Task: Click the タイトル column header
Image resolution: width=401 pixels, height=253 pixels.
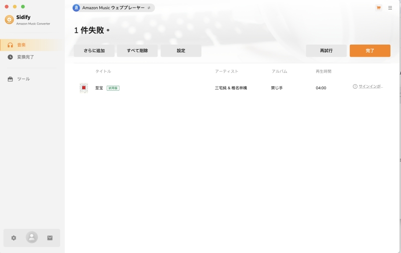Action: [x=103, y=71]
